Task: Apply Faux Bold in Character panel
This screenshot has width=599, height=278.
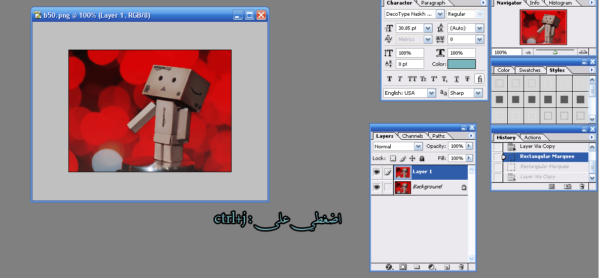Action: 389,79
